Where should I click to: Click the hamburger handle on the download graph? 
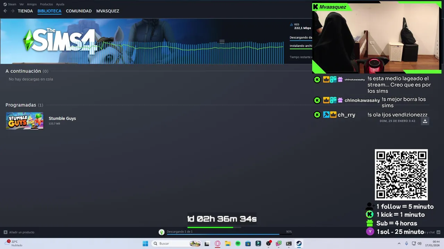tap(222, 41)
